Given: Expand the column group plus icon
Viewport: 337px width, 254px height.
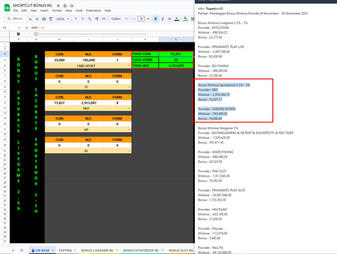Looking at the screenshot, I should point(18,34).
